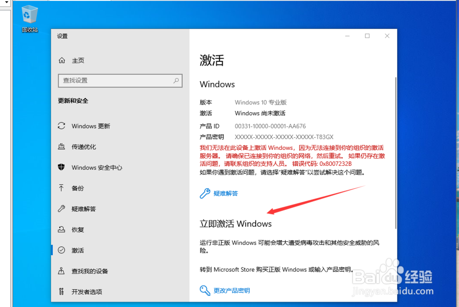
Task: Open 传递优化 settings page
Action: pyautogui.click(x=84, y=147)
